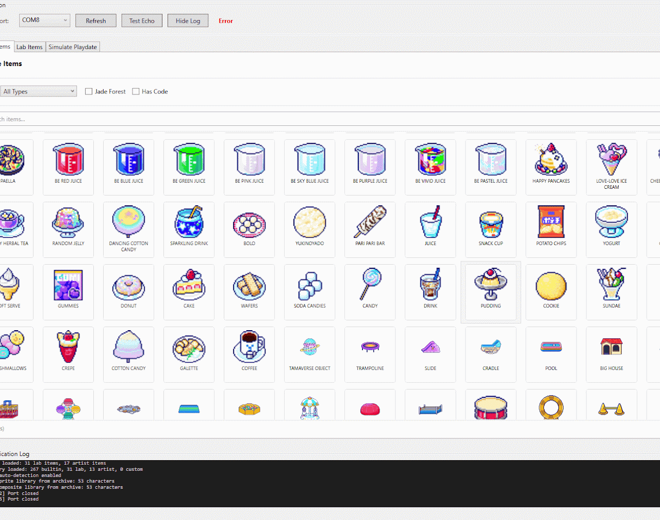Viewport: 660px width, 520px height.
Task: Select the TRAMPOLINE item icon
Action: pyautogui.click(x=370, y=347)
